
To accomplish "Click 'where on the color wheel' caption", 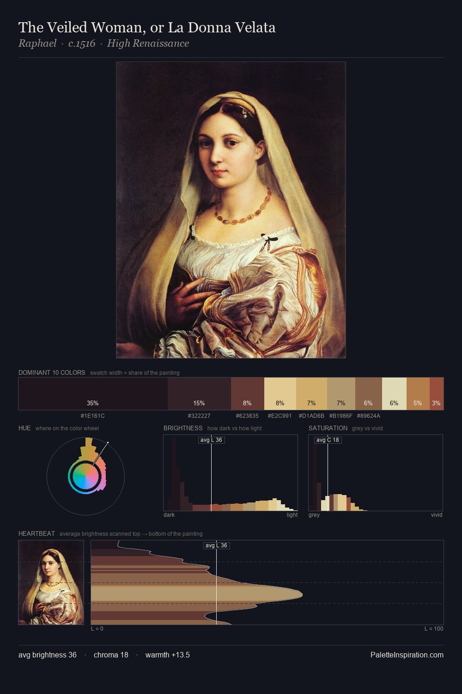I will [x=67, y=428].
